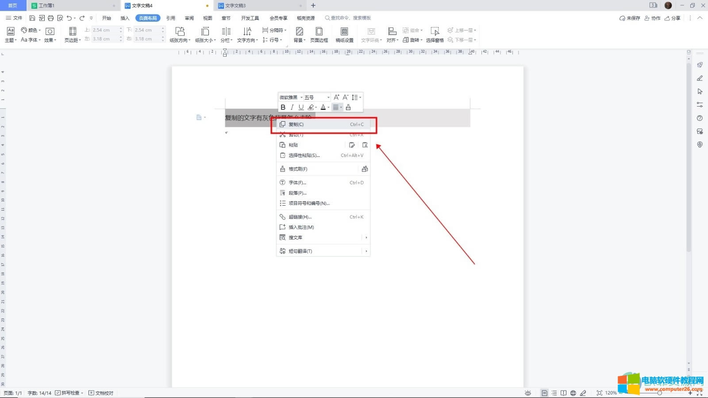Expand the font size dropdown showing 五号
This screenshot has width=708, height=398.
317,97
